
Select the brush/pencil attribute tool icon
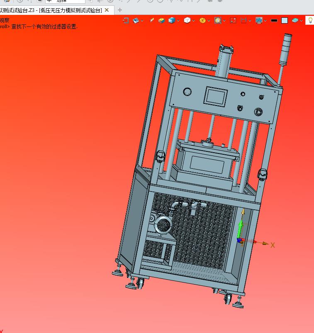(151, 20)
